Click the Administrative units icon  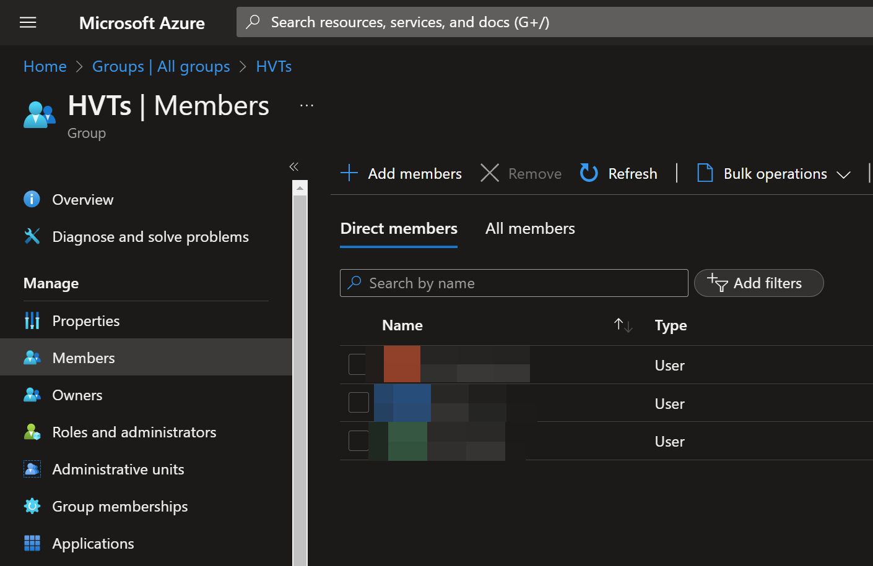(x=32, y=469)
